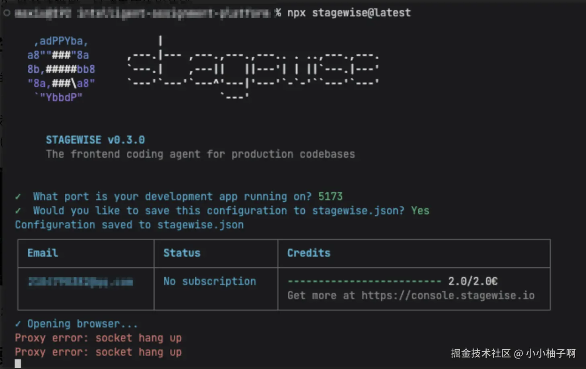Click the npx stagewise@latest command text
Screen dimensions: 586x369
point(349,13)
